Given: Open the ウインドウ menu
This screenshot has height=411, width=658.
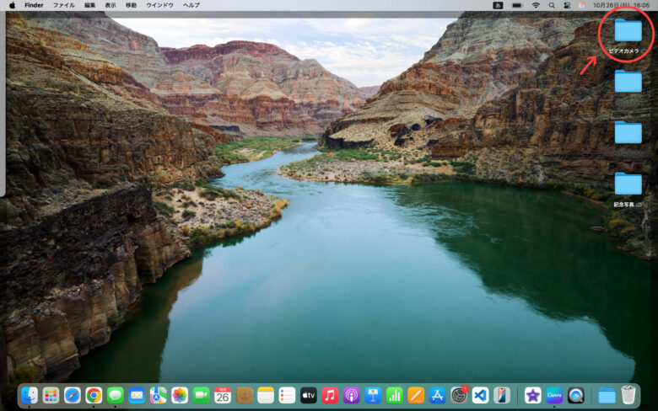Looking at the screenshot, I should 160,5.
